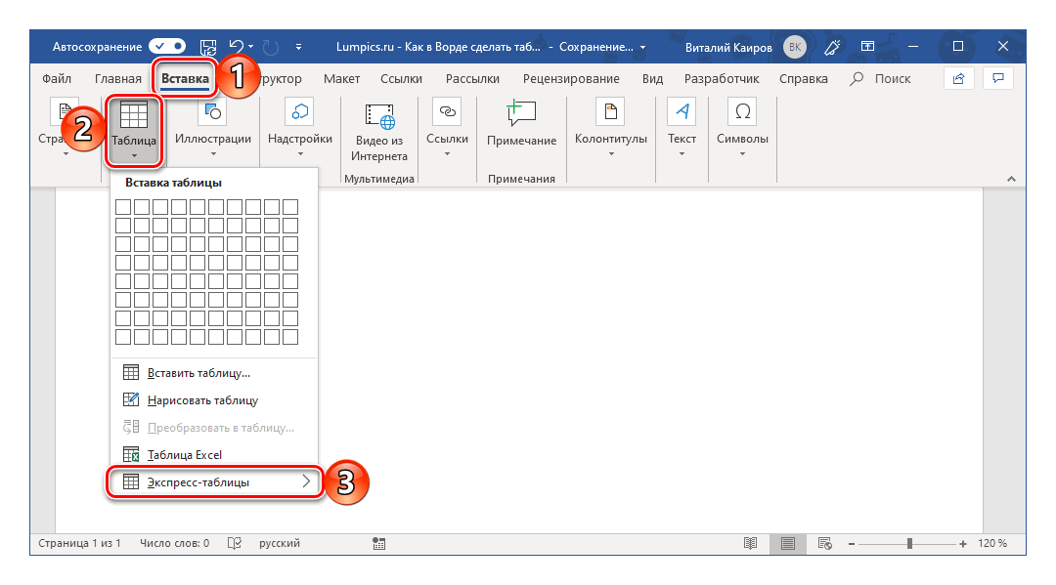Toggle the Автосохранение switch
This screenshot has height=585, width=1056.
[166, 46]
